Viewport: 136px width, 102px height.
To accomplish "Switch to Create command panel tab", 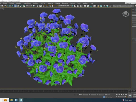I will click(133, 10).
